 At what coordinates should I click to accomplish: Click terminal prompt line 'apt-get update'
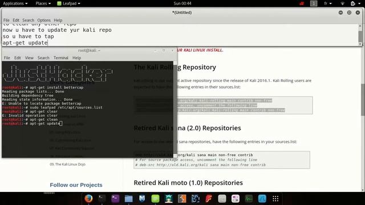pyautogui.click(x=33, y=124)
